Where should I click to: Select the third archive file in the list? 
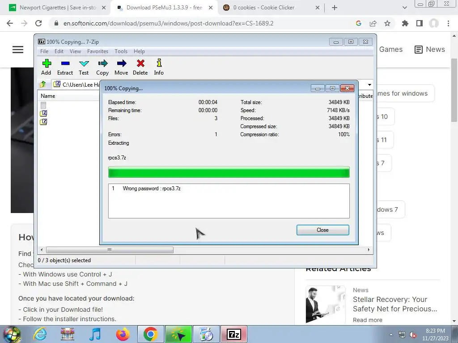pos(43,121)
